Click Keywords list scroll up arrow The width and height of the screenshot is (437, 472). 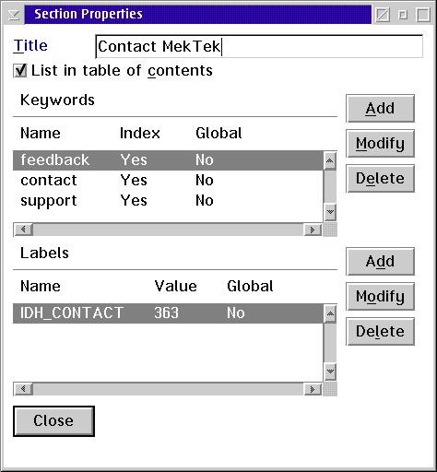pyautogui.click(x=330, y=160)
